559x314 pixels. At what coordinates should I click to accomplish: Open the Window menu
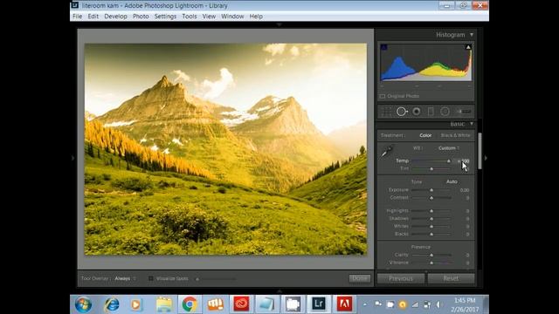pyautogui.click(x=232, y=17)
